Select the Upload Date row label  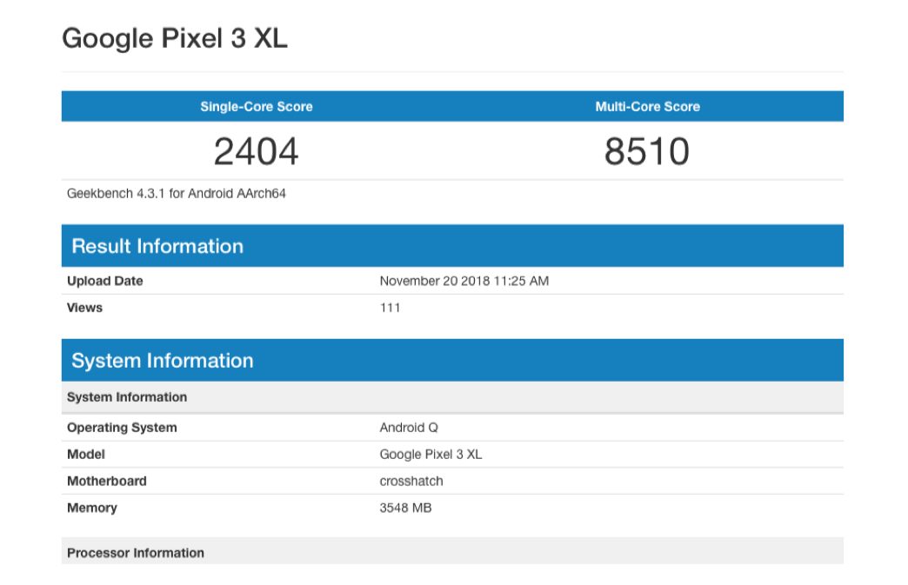[105, 281]
